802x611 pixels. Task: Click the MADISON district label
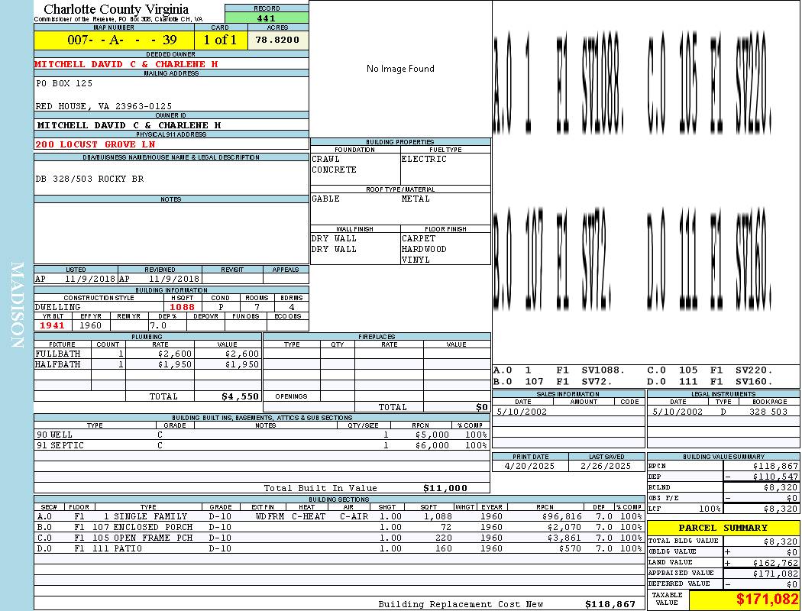pyautogui.click(x=17, y=305)
